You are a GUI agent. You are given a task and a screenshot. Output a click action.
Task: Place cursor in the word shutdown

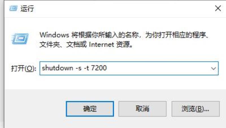tap(58, 68)
